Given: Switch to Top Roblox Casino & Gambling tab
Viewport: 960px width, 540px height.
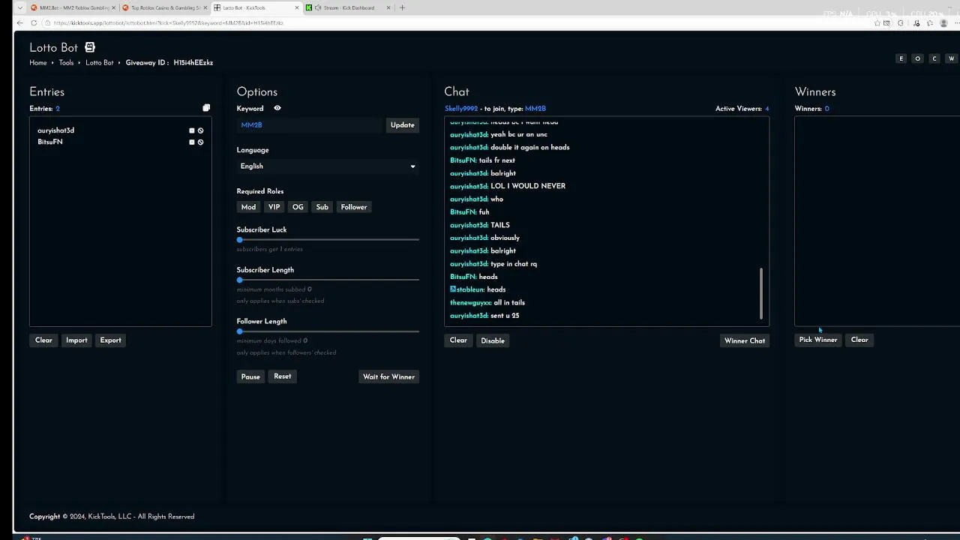Looking at the screenshot, I should [165, 7].
